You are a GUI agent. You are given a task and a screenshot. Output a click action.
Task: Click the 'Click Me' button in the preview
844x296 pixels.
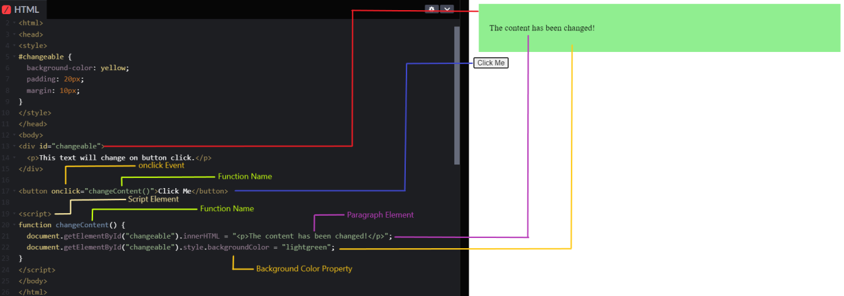click(491, 63)
